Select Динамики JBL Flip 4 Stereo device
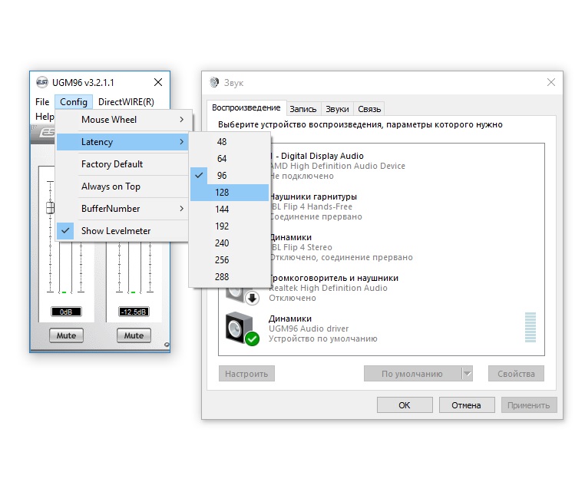The height and width of the screenshot is (482, 585). pyautogui.click(x=382, y=247)
